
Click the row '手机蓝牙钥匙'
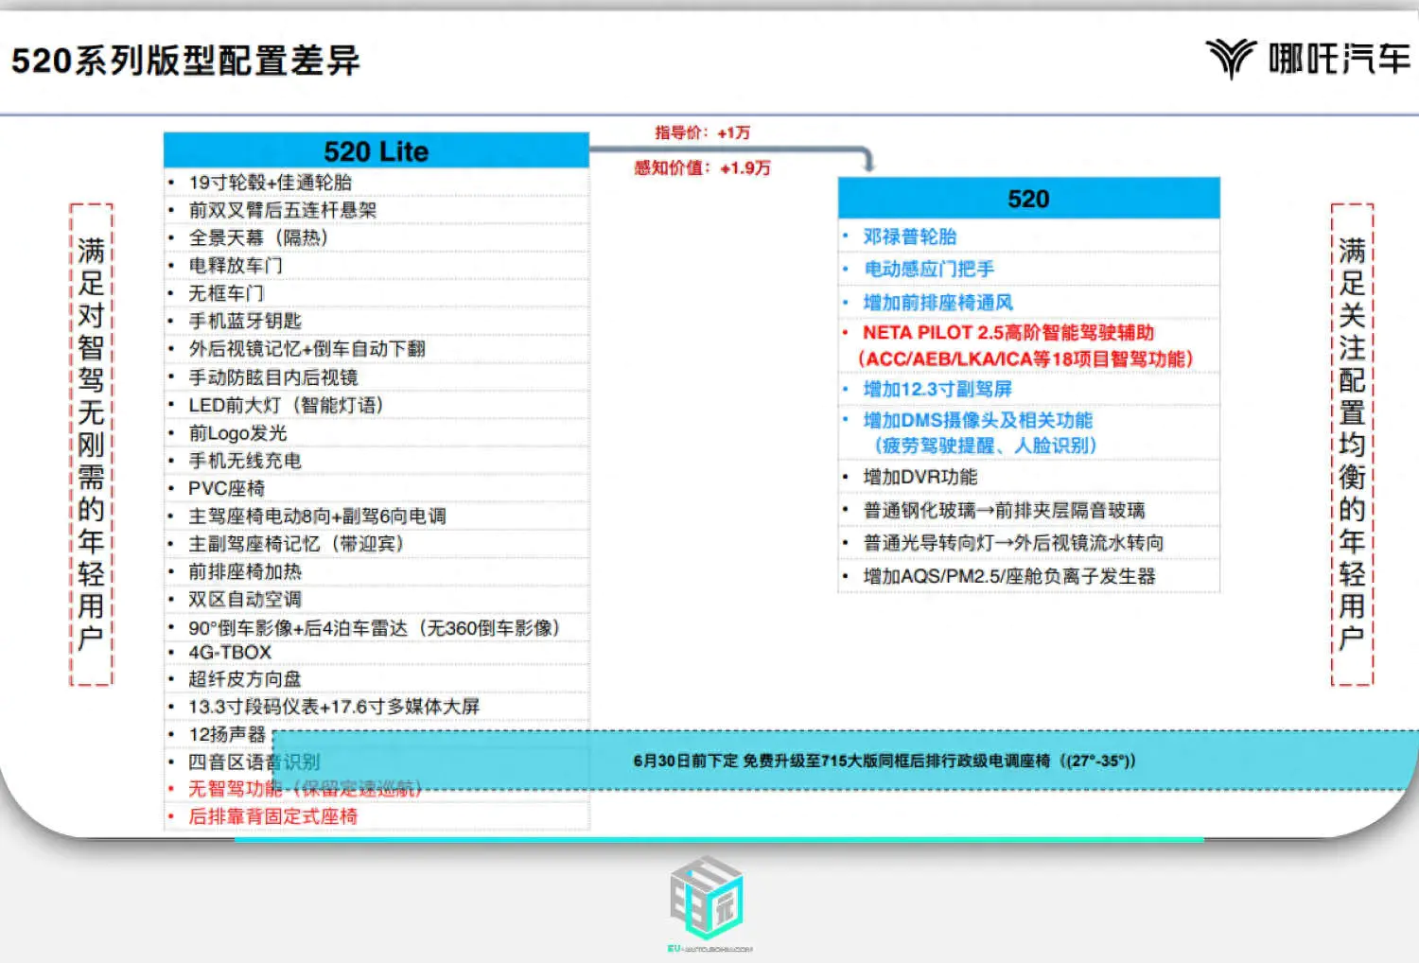point(377,321)
